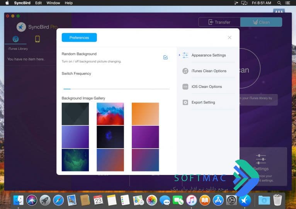The image size is (296, 209).
Task: Open Maps from the dock
Action: [x=138, y=200]
